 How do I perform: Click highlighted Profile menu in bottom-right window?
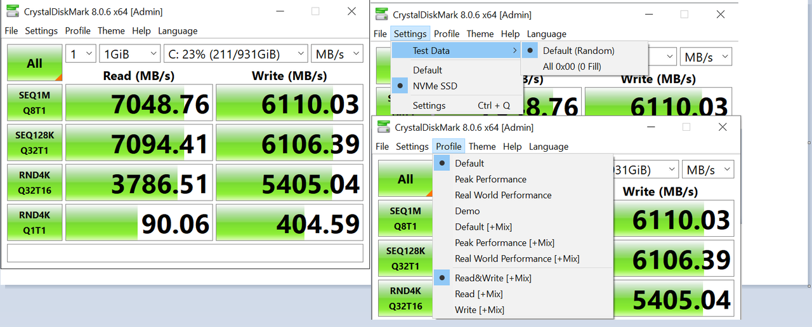tap(449, 146)
